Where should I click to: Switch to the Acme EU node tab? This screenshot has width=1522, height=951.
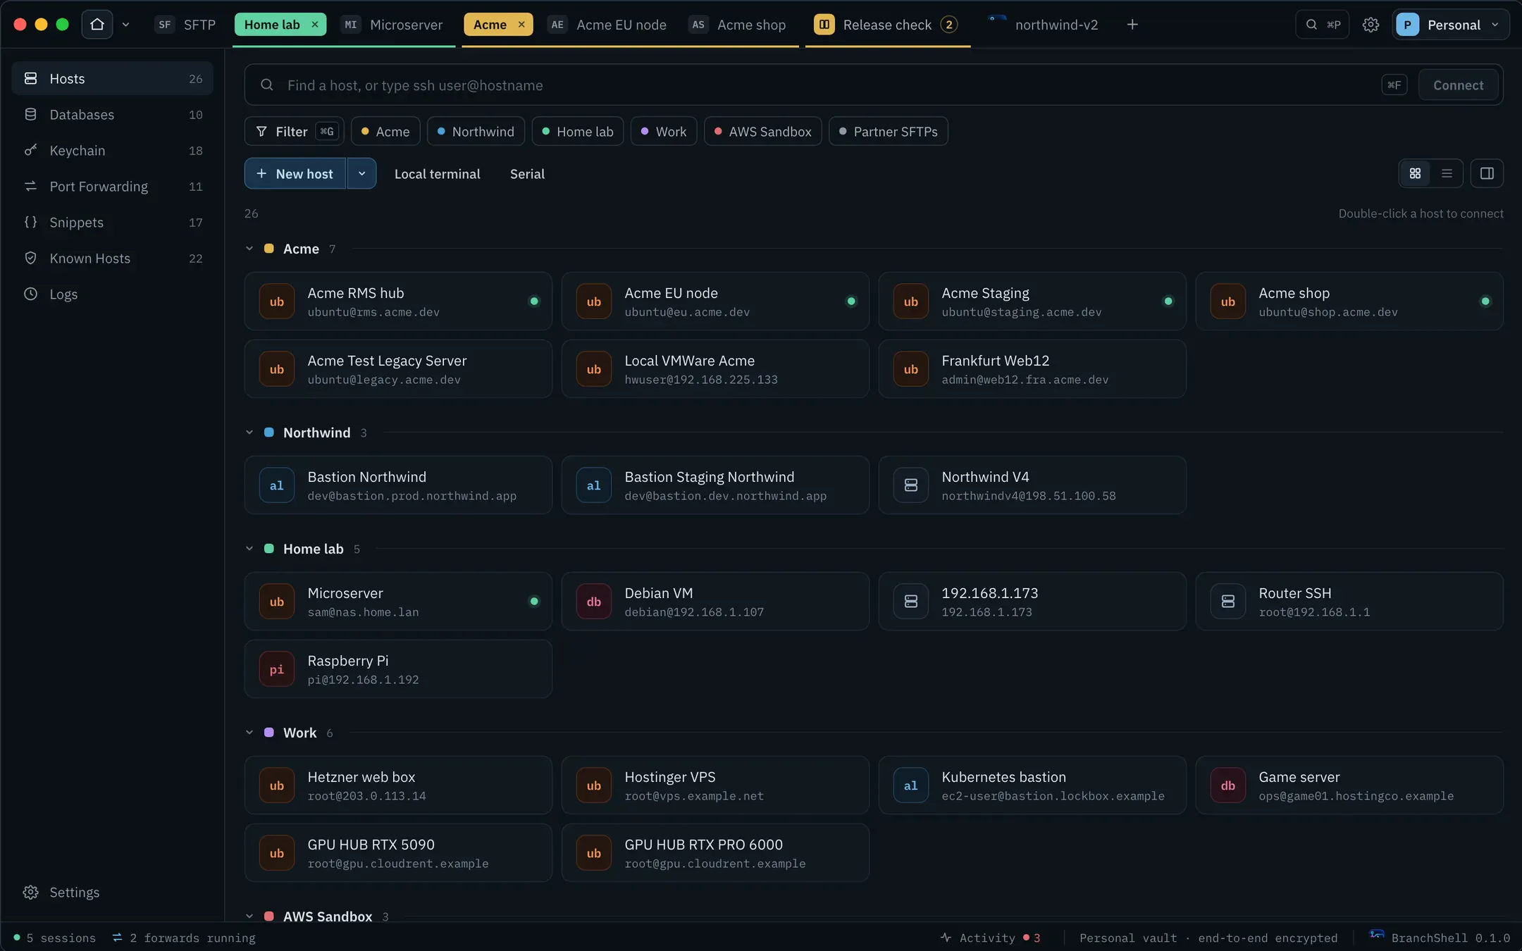(607, 25)
